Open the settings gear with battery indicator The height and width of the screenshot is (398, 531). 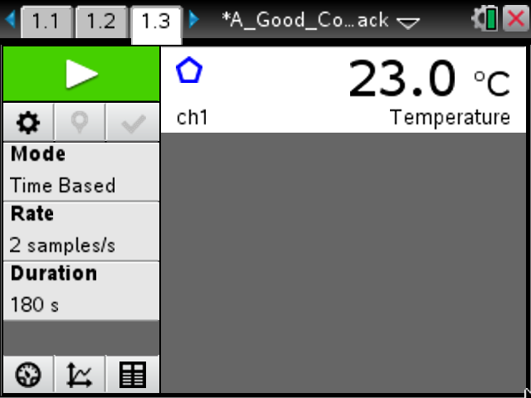coord(485,19)
